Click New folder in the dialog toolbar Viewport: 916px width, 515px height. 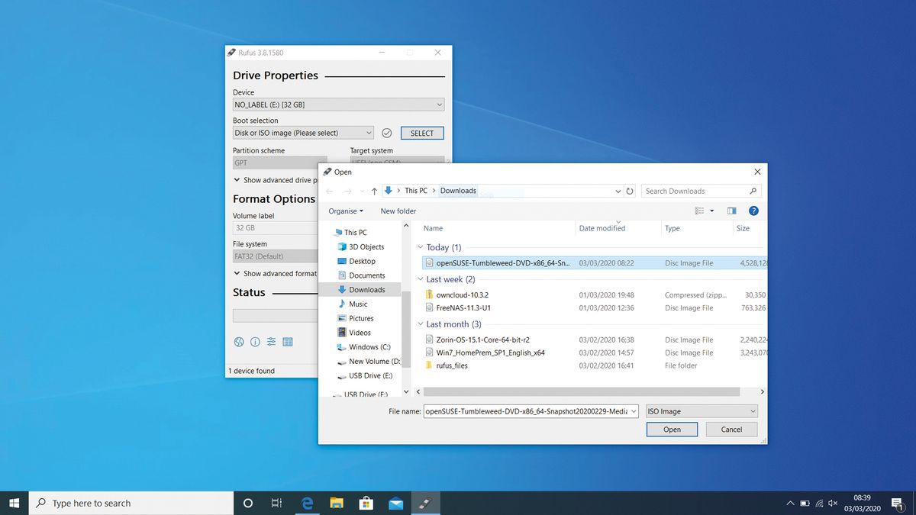398,211
